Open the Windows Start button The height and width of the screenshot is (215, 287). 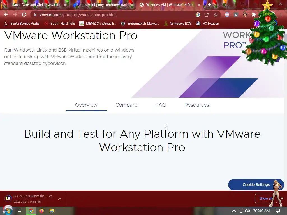coord(7,211)
